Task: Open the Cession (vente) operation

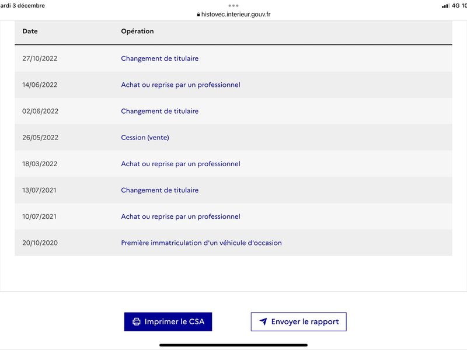Action: pos(145,138)
